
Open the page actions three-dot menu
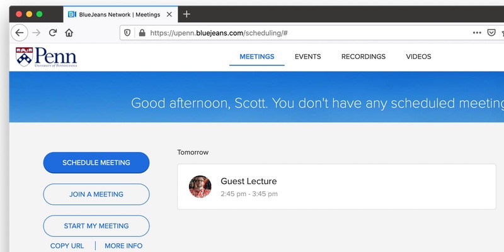[477, 33]
